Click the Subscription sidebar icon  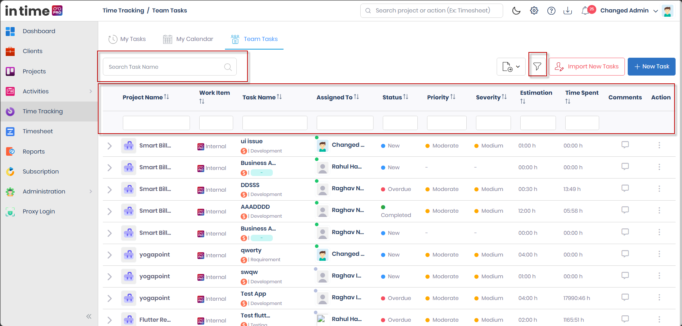[x=10, y=172]
